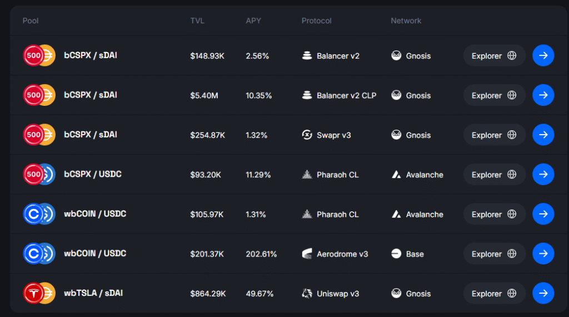Click the blue arrow on Swapr v3 row
Image resolution: width=569 pixels, height=317 pixels.
pyautogui.click(x=543, y=135)
